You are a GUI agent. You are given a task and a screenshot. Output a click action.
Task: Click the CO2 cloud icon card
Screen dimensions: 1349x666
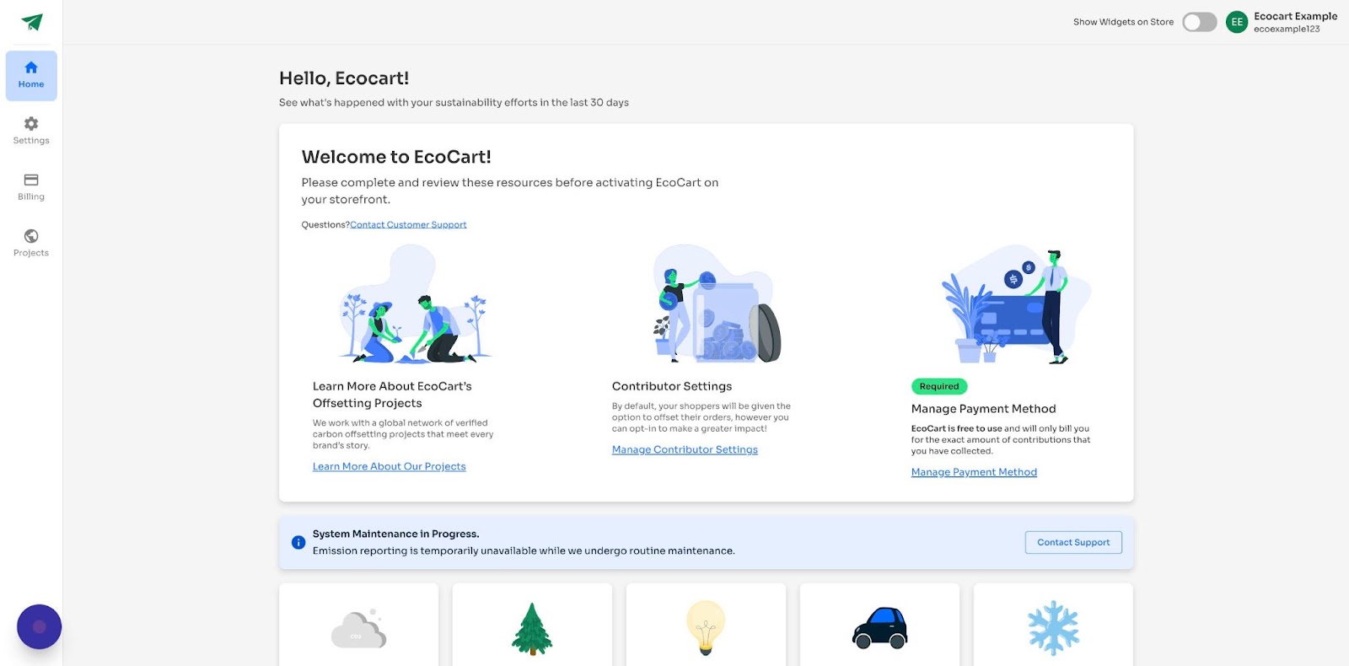click(x=359, y=625)
